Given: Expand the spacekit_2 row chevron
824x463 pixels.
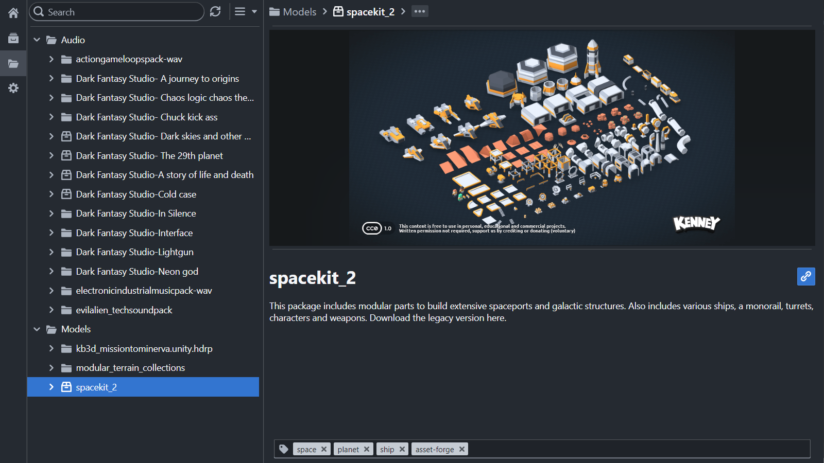Looking at the screenshot, I should pyautogui.click(x=51, y=387).
